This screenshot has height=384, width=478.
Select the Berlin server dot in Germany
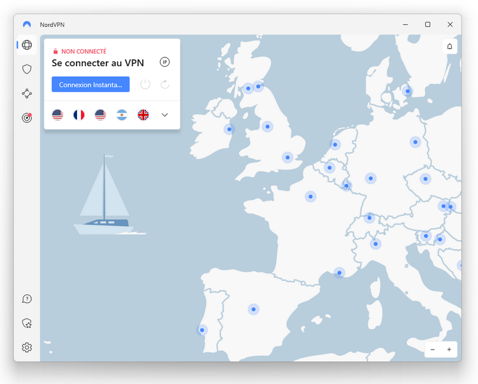(x=415, y=142)
